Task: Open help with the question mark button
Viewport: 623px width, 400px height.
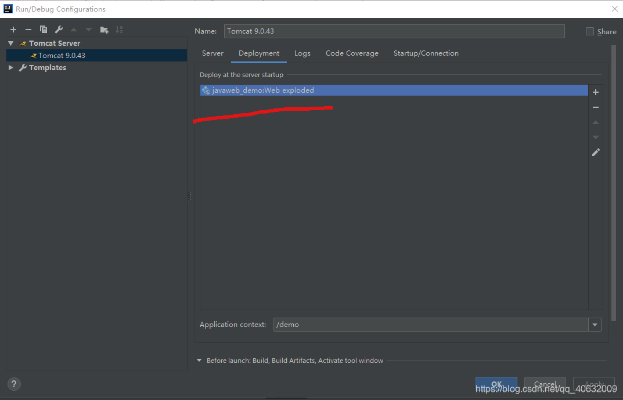Action: [14, 384]
